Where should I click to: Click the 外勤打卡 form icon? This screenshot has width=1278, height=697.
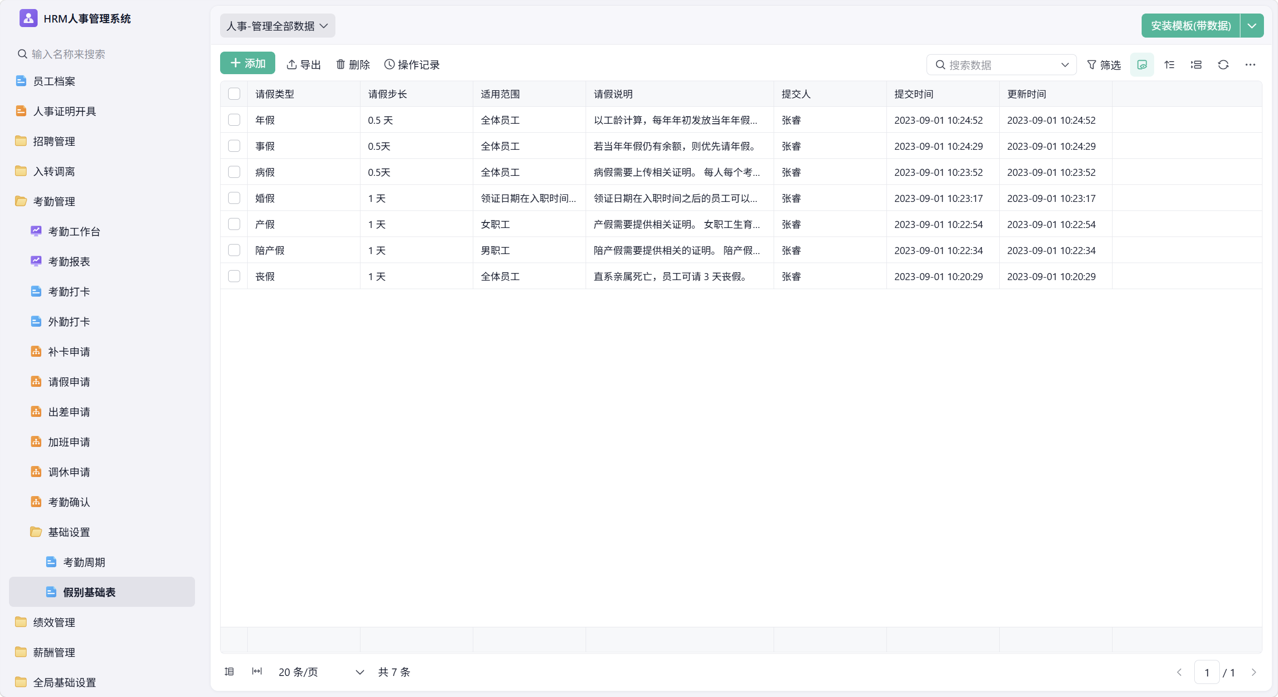(36, 321)
